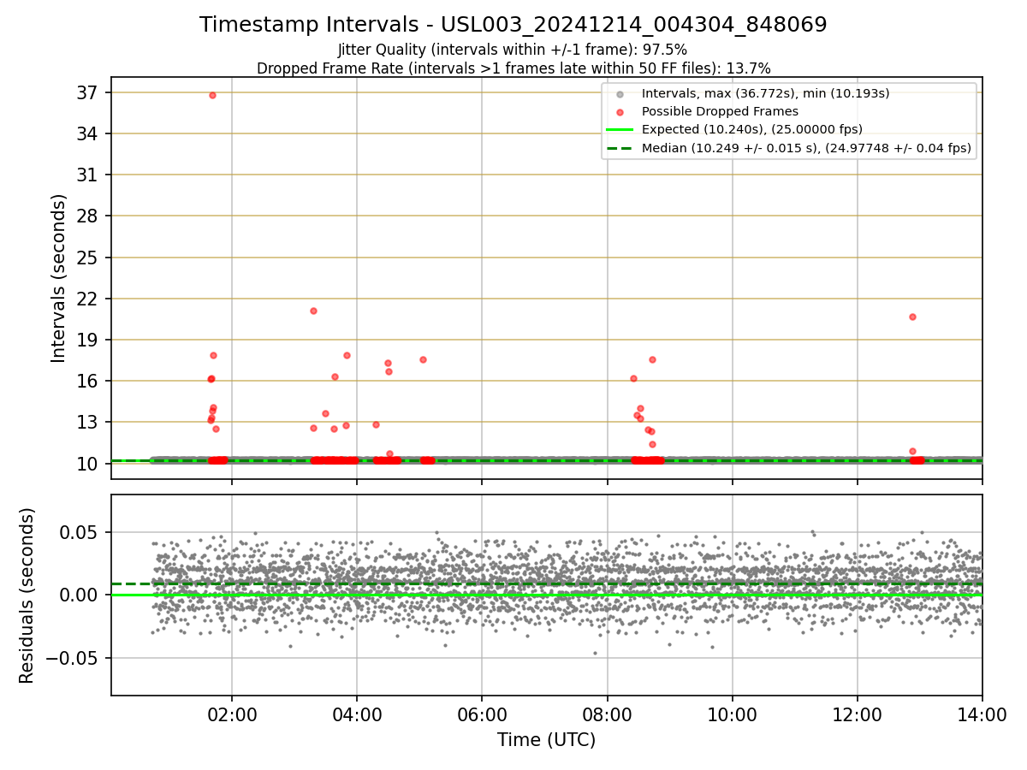Click legend entry 'Intervals, max (36.772s), min (10.193s)'
The width and height of the screenshot is (1027, 770).
coord(766,93)
